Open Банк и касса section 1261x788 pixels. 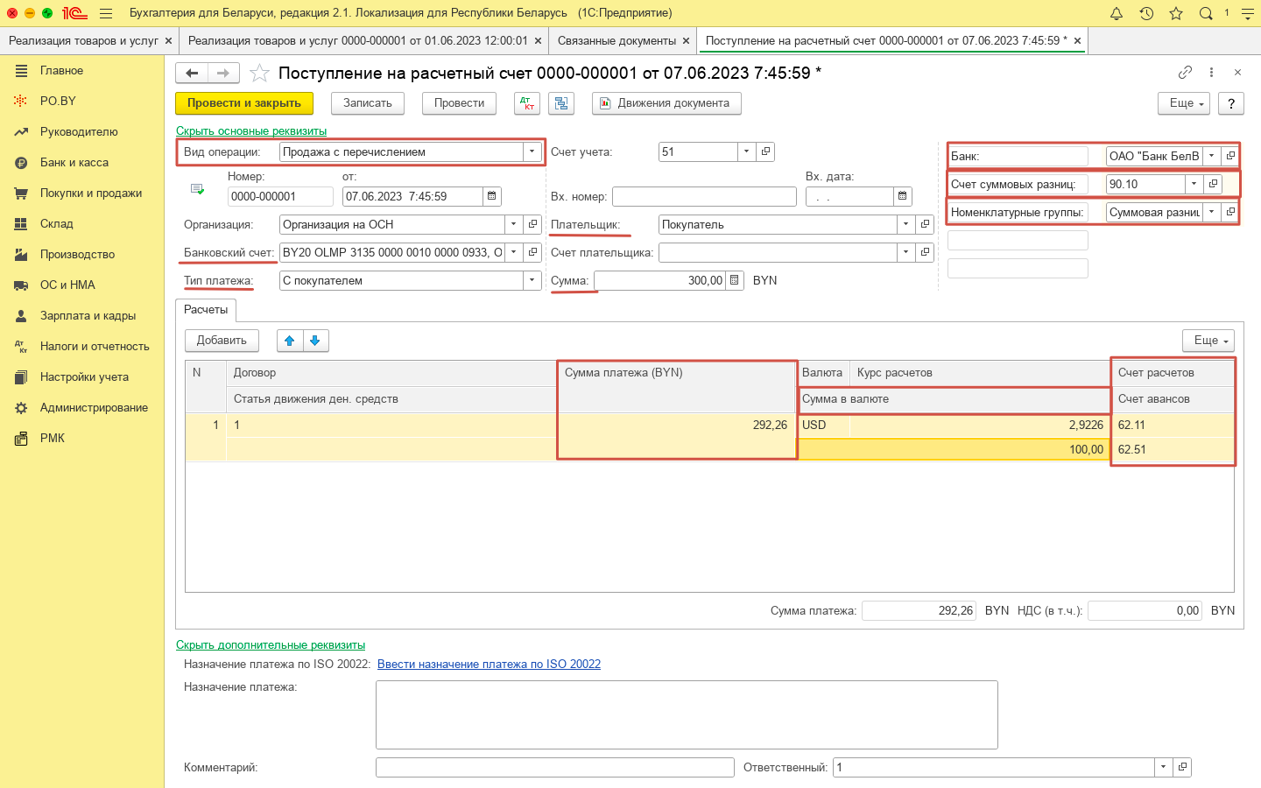pos(74,162)
